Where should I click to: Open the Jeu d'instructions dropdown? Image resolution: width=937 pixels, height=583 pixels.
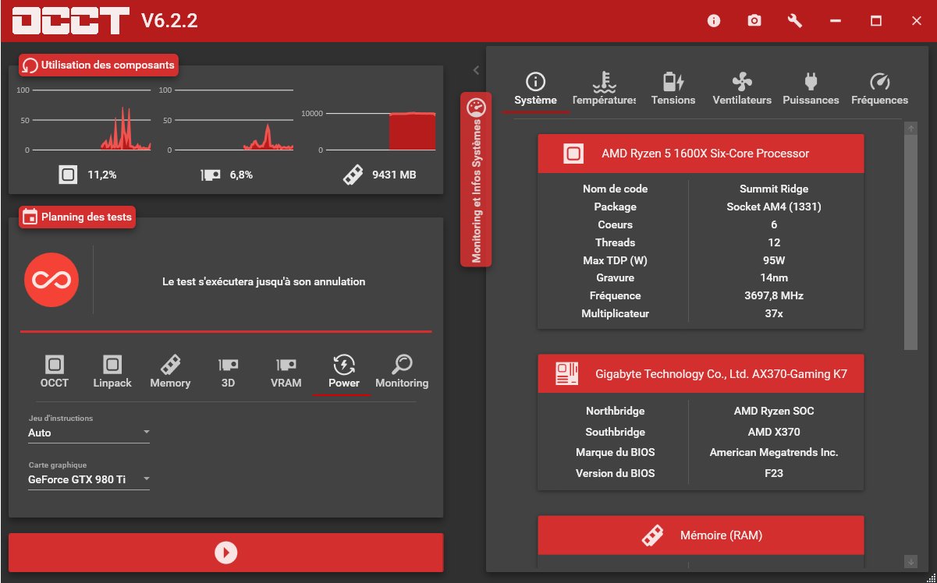tap(88, 433)
